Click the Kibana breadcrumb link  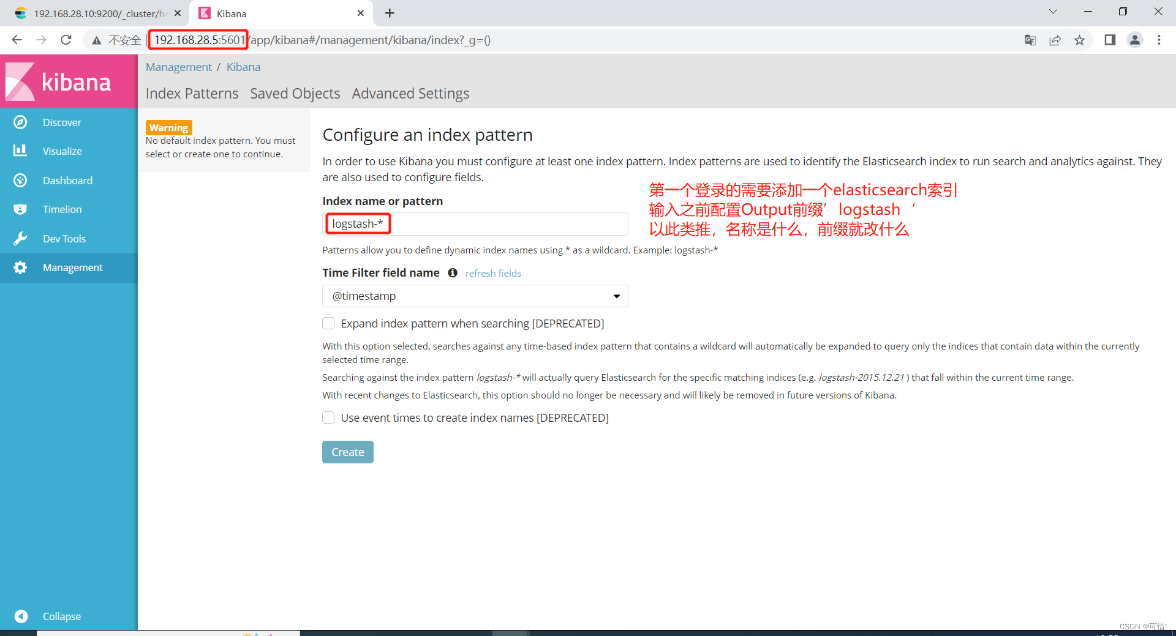[x=243, y=67]
